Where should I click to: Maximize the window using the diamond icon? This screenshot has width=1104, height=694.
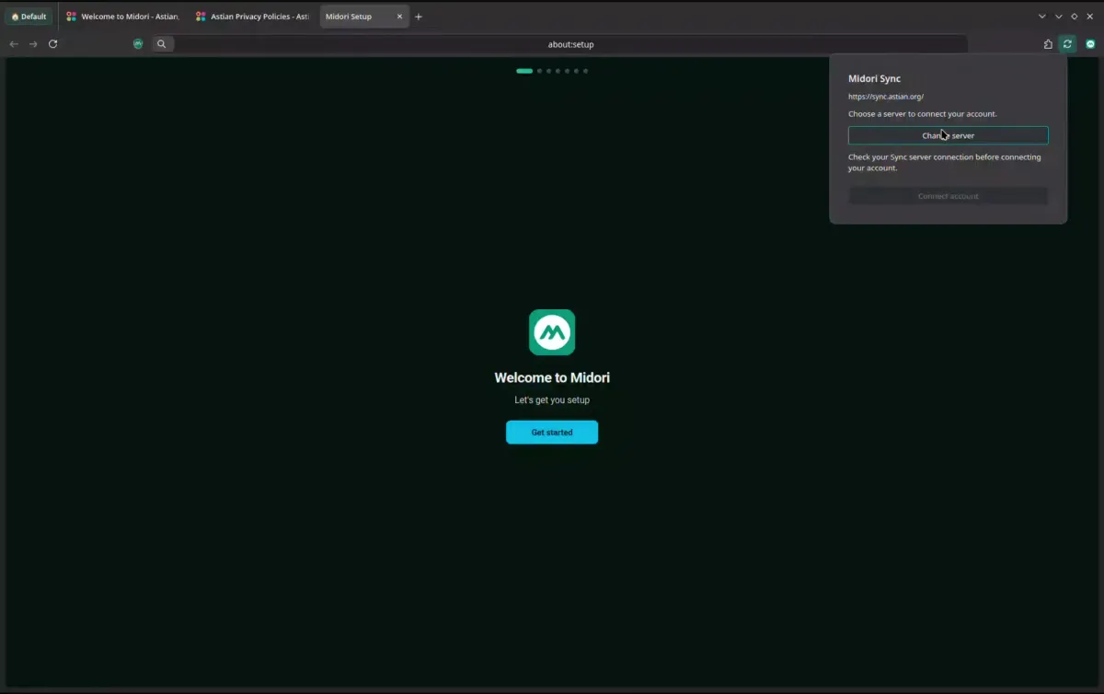pos(1074,17)
